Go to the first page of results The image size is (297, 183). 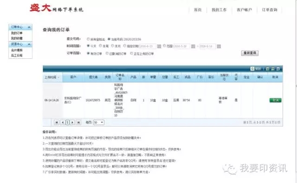pos(57,122)
